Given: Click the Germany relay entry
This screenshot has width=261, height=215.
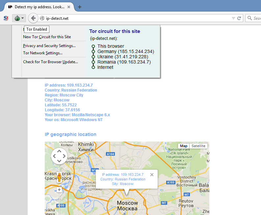Looking at the screenshot, I should [x=126, y=51].
